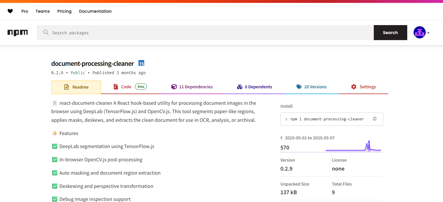This screenshot has height=202, width=443.
Task: Open the package Settings tab
Action: (363, 87)
